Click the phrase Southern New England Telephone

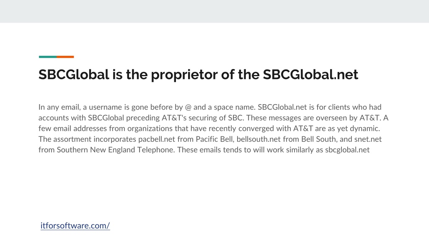116,150
